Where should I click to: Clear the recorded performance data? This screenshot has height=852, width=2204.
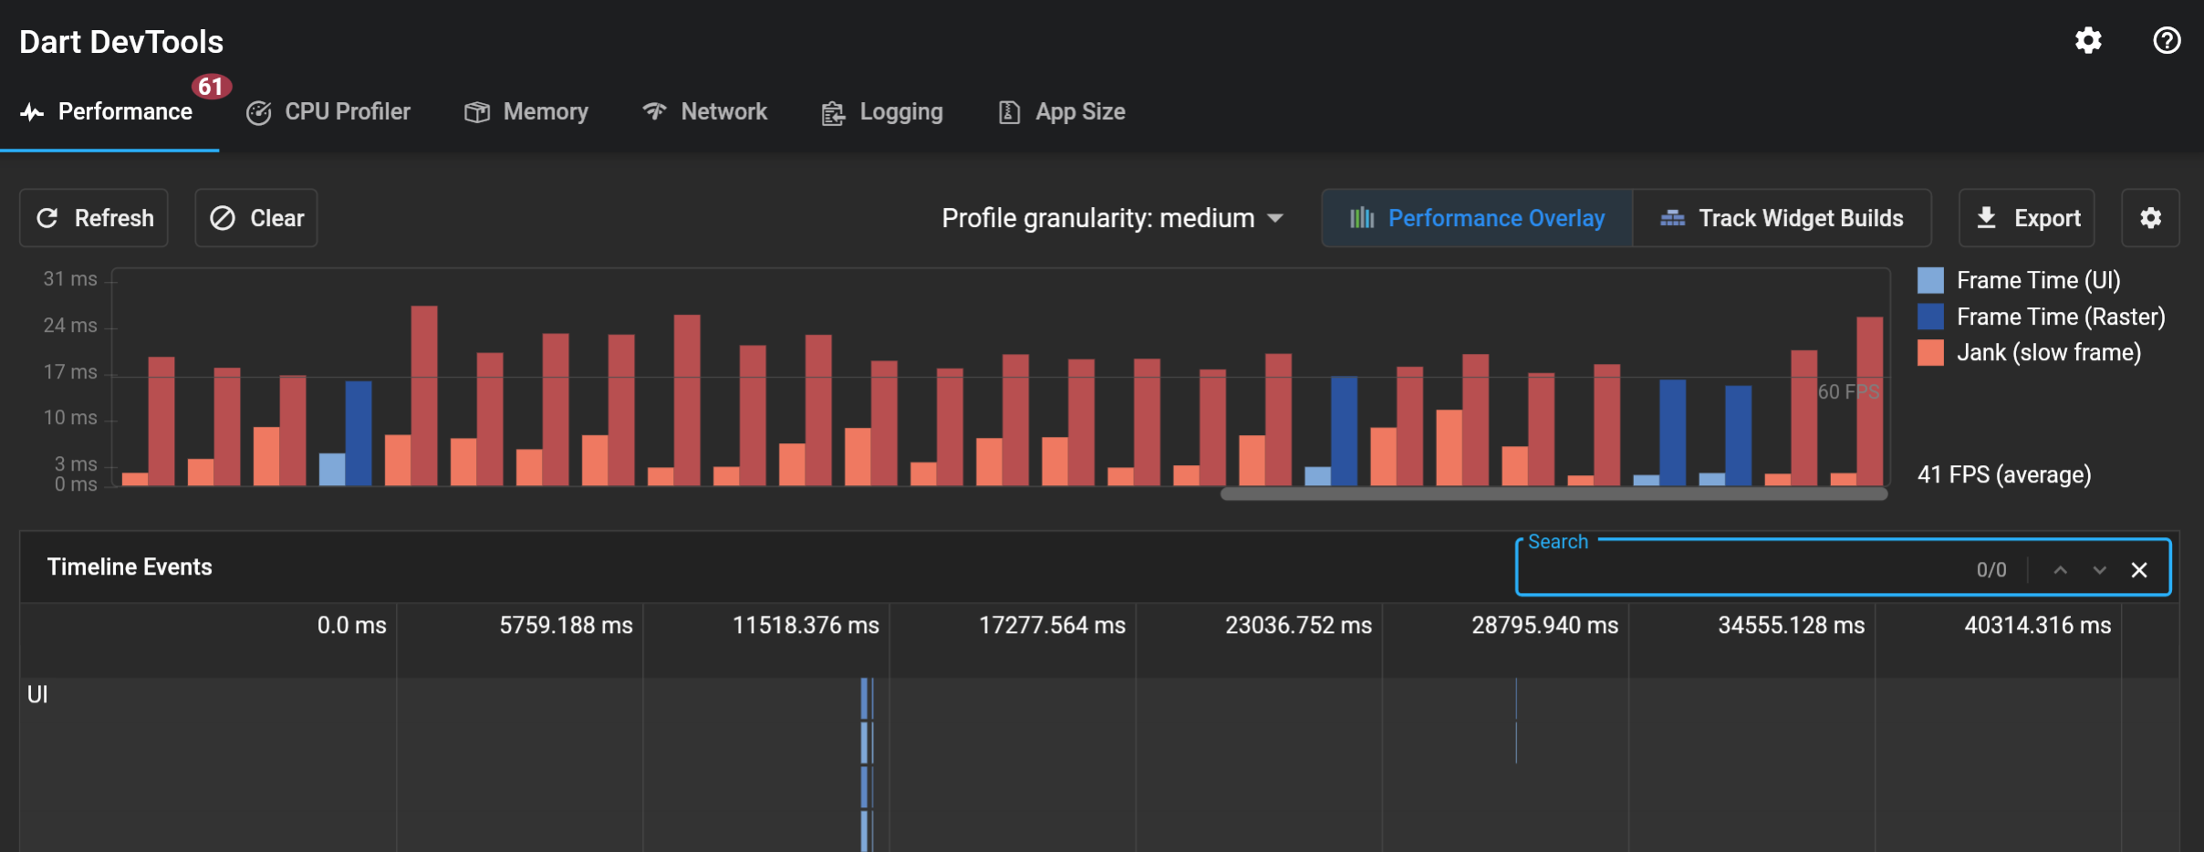256,218
